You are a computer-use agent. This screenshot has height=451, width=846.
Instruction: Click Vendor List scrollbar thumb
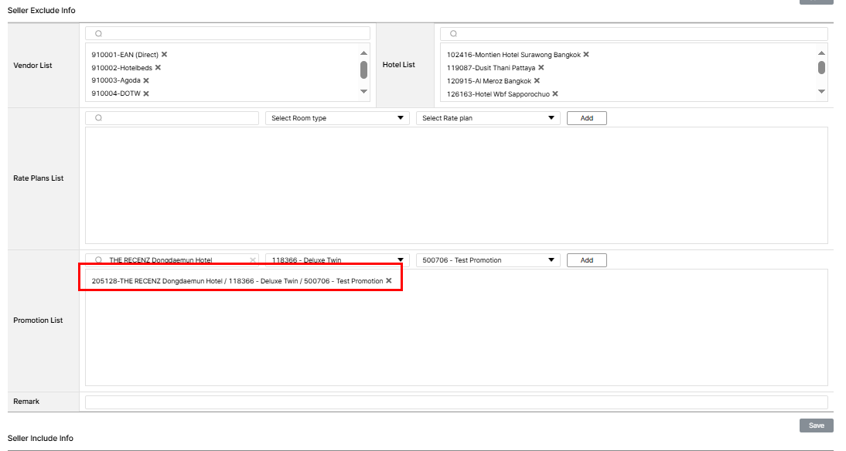(363, 70)
